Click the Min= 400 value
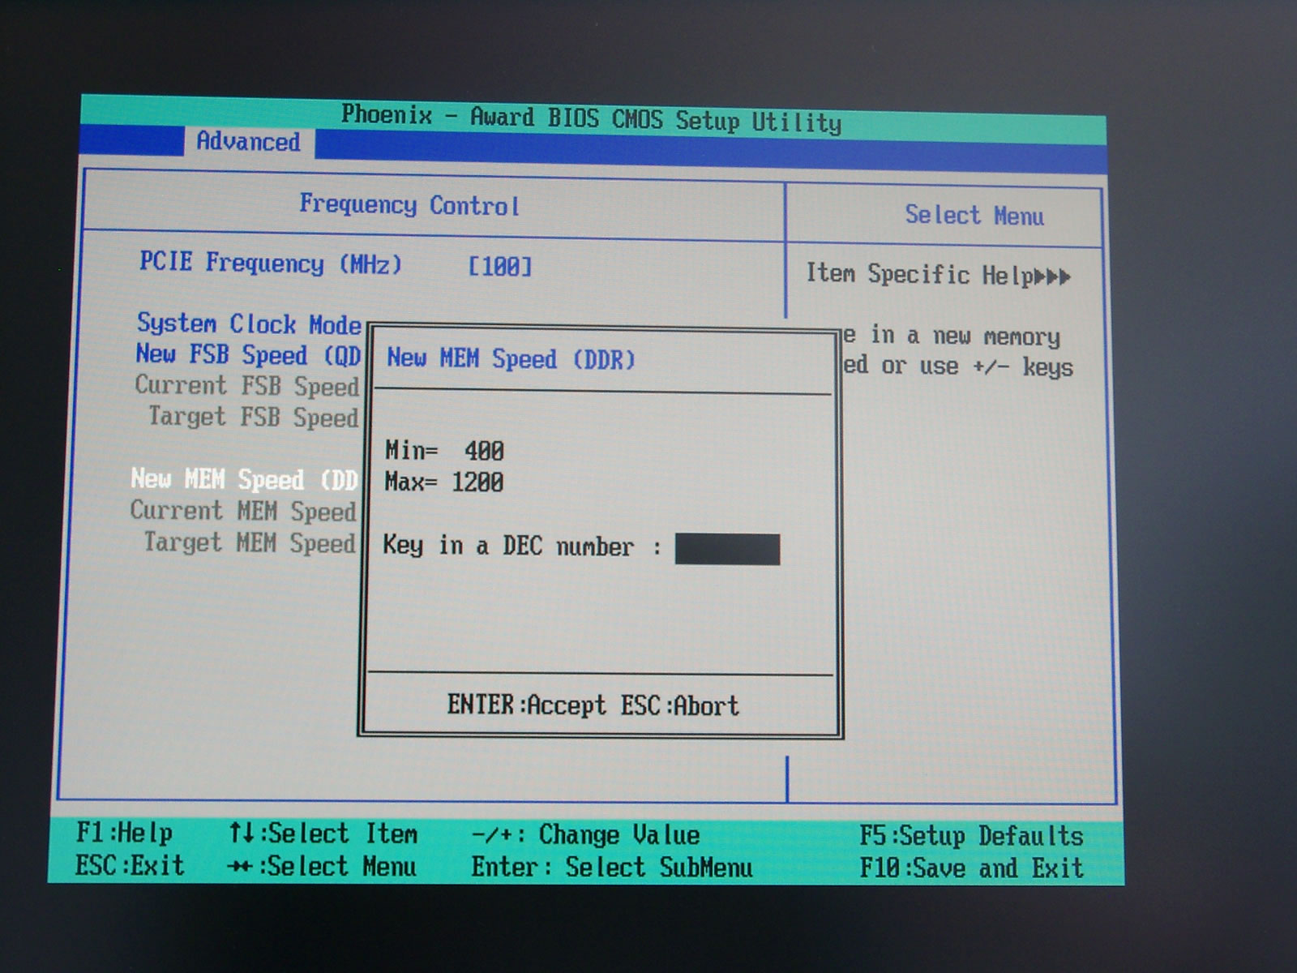 coord(444,450)
